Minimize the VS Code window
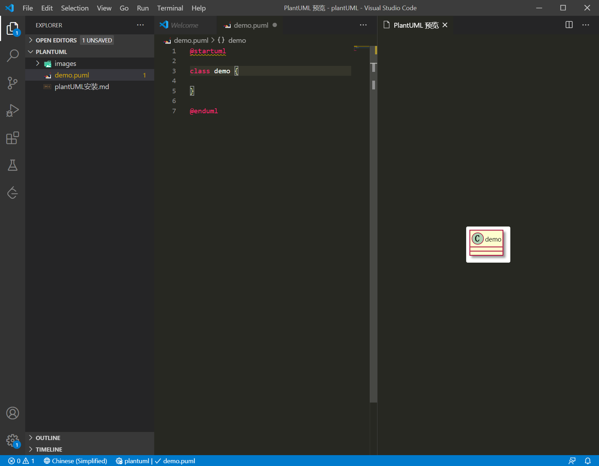The image size is (599, 466). click(x=539, y=8)
